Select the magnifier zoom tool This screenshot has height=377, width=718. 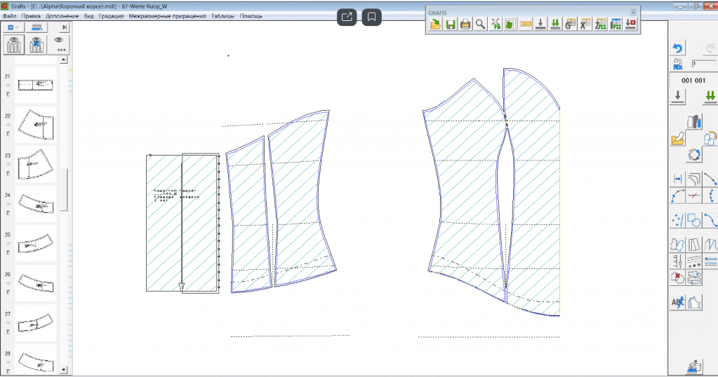(x=480, y=25)
